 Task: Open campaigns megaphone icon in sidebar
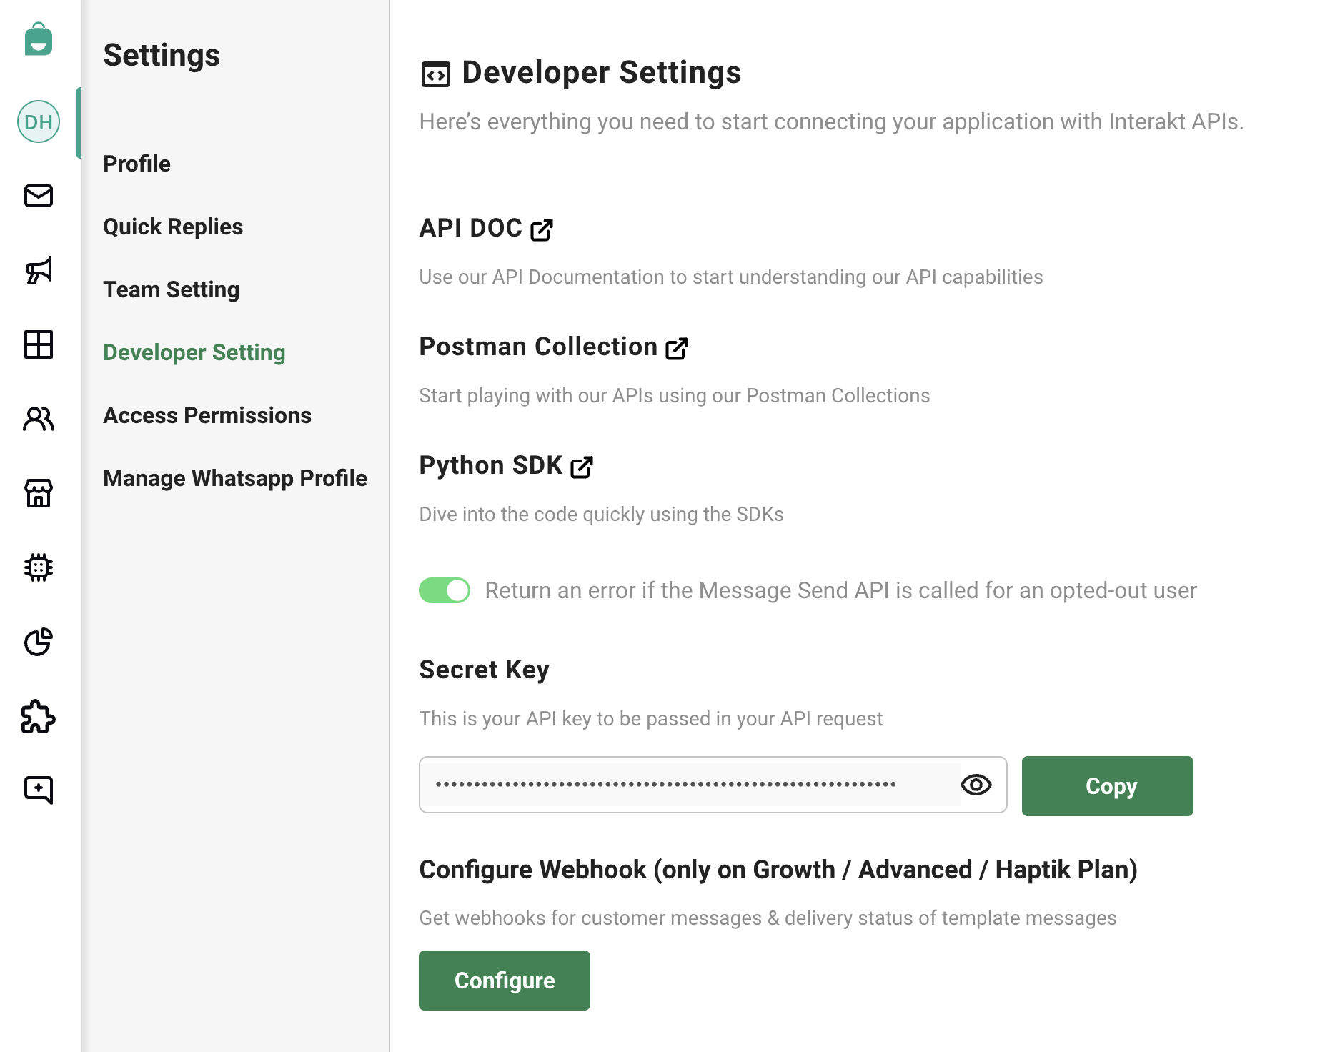tap(39, 270)
